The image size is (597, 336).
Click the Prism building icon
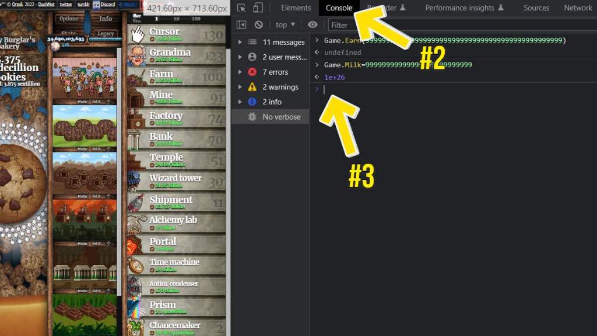point(136,307)
